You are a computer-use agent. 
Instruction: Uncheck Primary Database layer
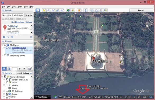[5, 76]
